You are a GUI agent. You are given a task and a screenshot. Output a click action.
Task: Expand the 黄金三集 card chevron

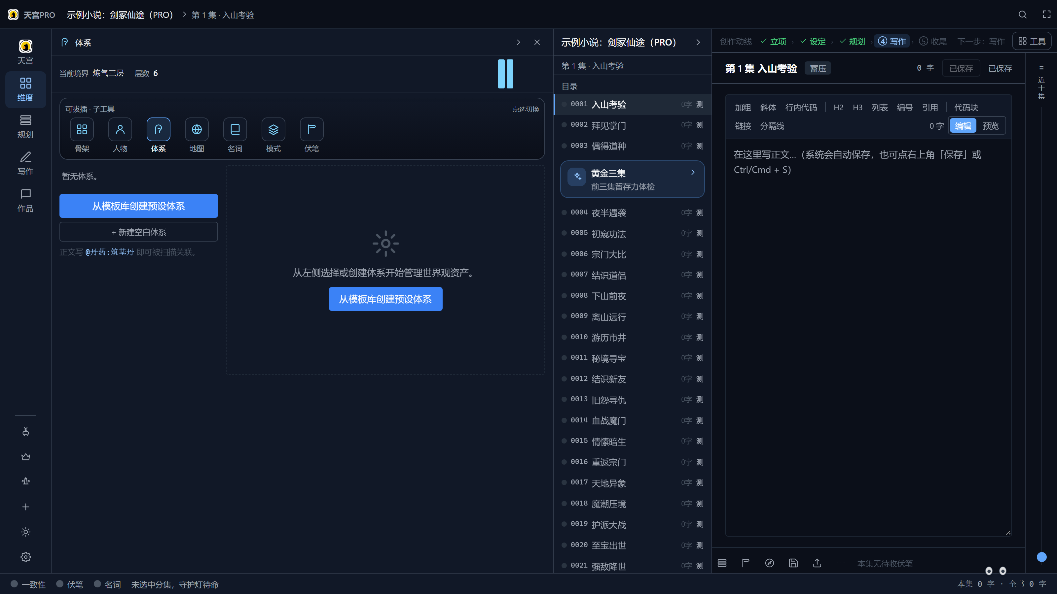(x=693, y=173)
